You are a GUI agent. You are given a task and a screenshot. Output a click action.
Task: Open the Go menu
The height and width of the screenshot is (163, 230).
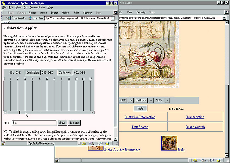tap(25, 7)
